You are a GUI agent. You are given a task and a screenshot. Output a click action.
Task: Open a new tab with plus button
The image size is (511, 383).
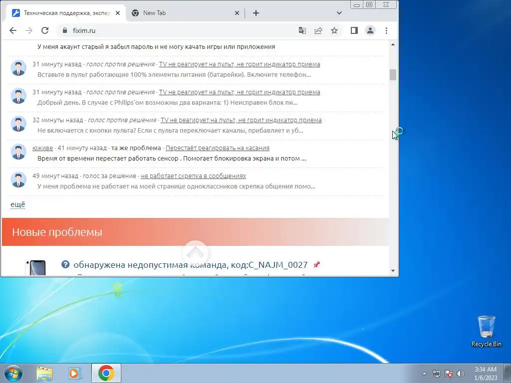[256, 13]
